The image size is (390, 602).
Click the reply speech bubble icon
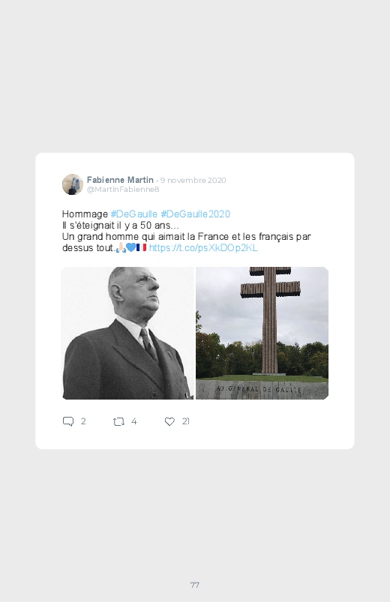(68, 421)
